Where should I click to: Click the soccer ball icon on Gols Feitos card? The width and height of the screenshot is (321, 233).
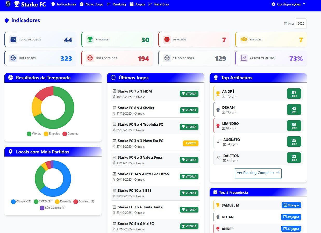13,58
